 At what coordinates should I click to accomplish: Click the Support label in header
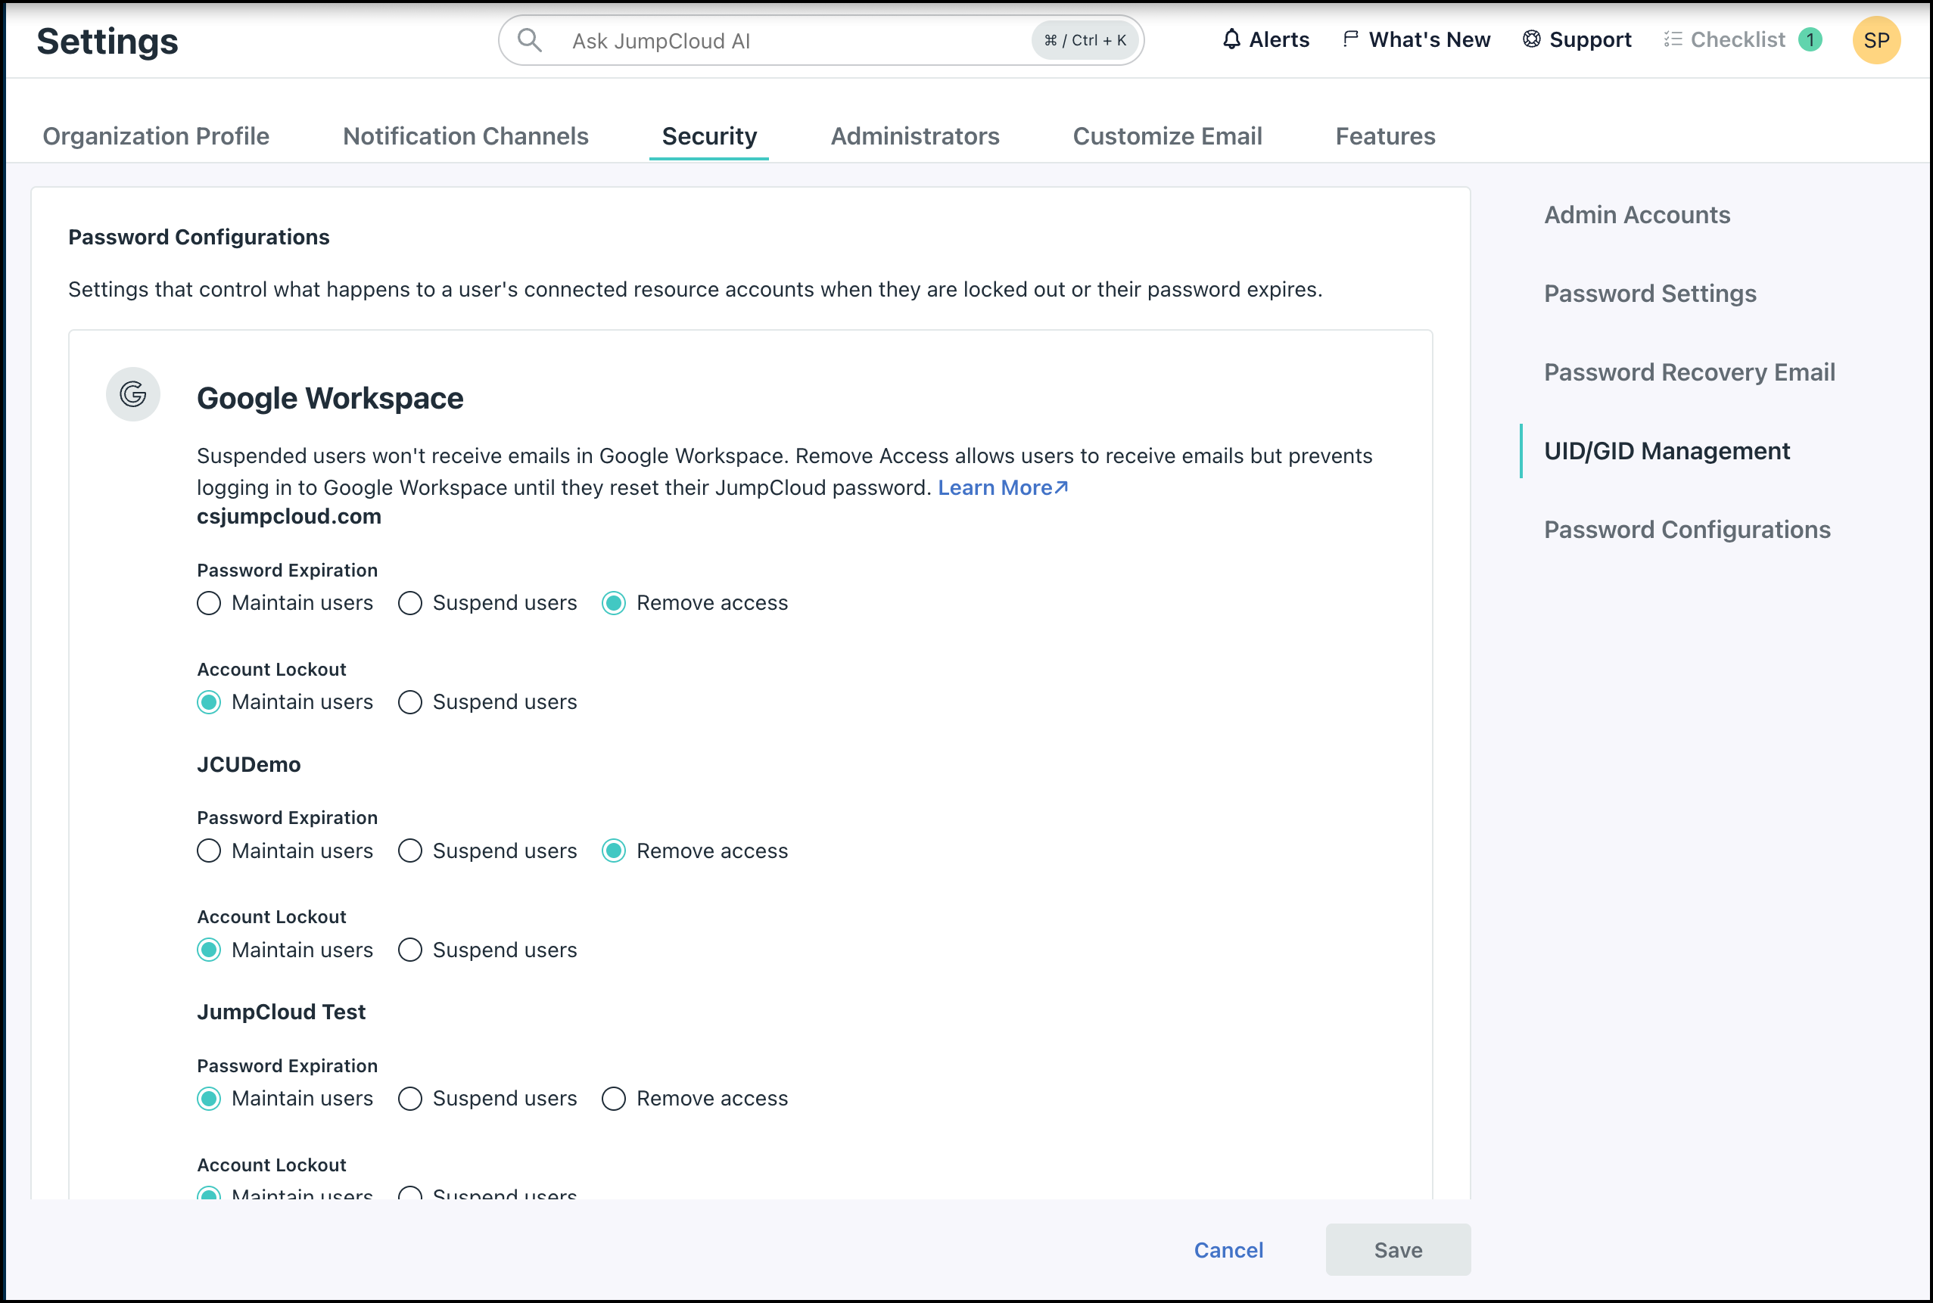1591,39
